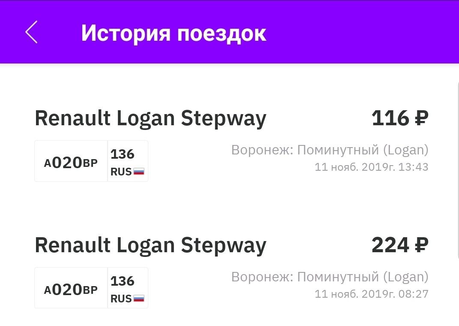Click region code 136 RUS on the second trip
The width and height of the screenshot is (459, 326).
pyautogui.click(x=127, y=289)
